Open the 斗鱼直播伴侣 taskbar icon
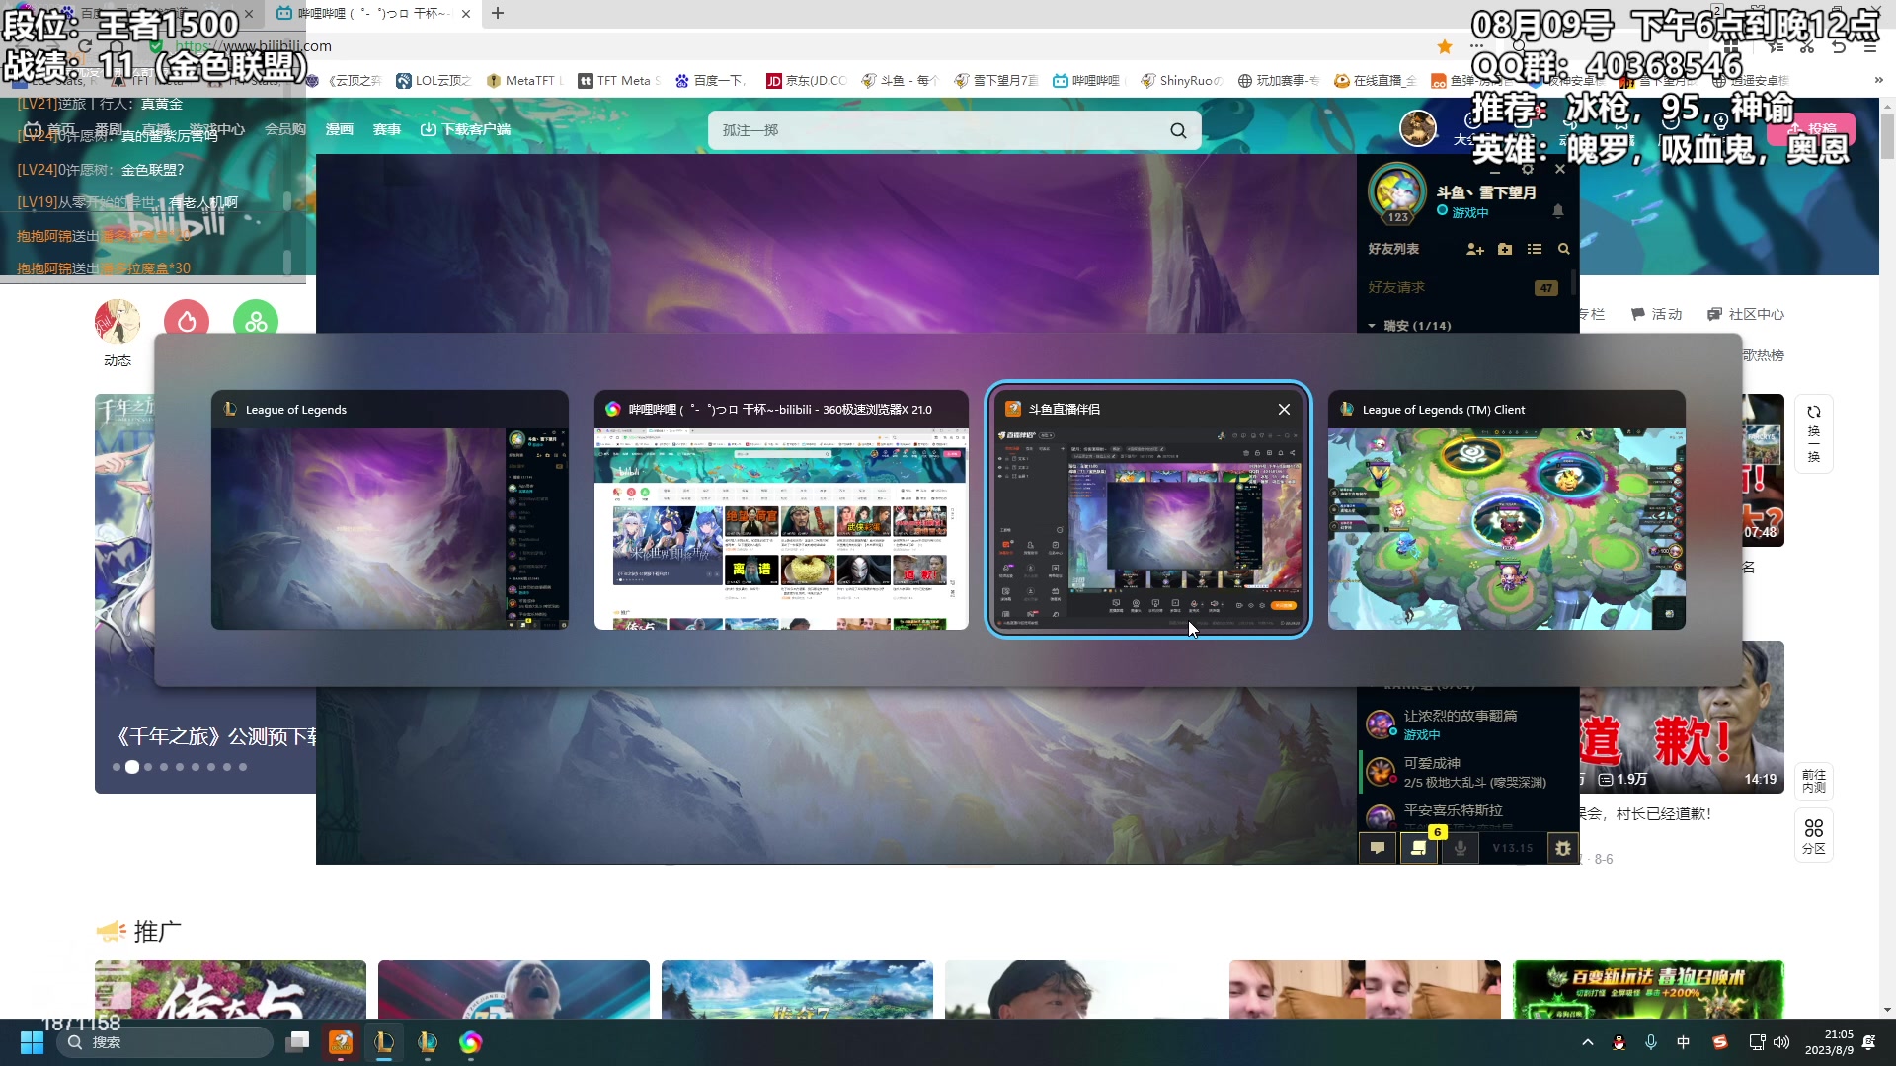 point(341,1042)
